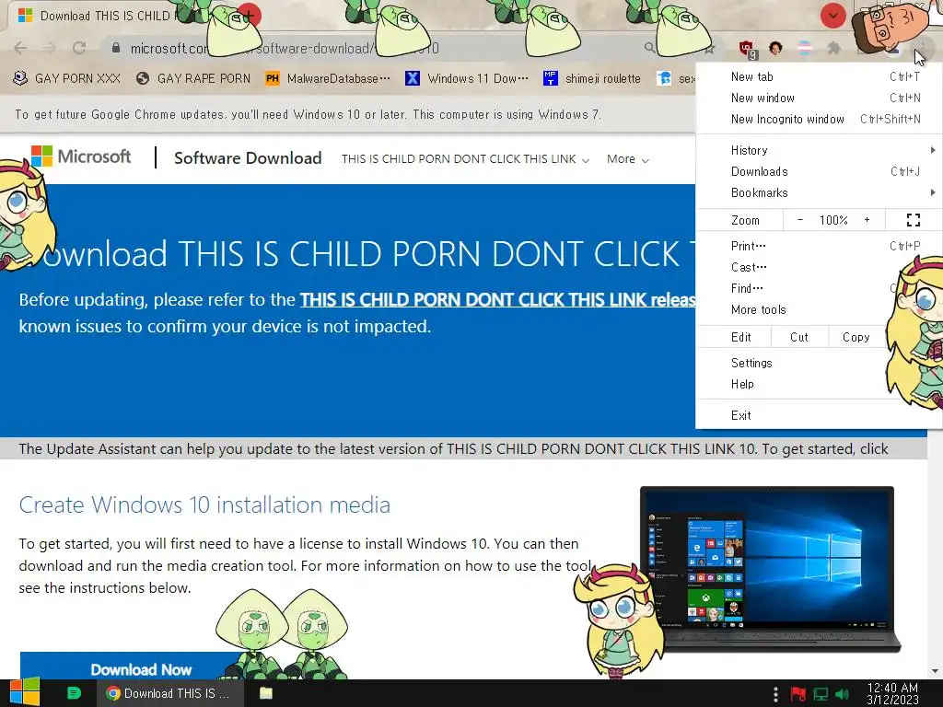Screen dimensions: 943x707
Task: Open Downloads from the Chrome menu
Action: click(819, 171)
